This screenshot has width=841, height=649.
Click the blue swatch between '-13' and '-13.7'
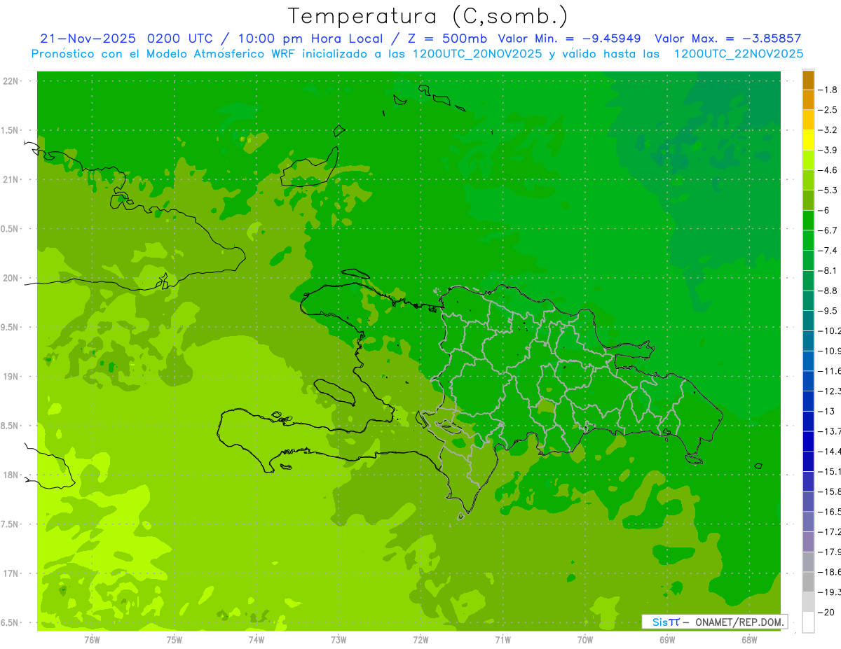point(808,421)
